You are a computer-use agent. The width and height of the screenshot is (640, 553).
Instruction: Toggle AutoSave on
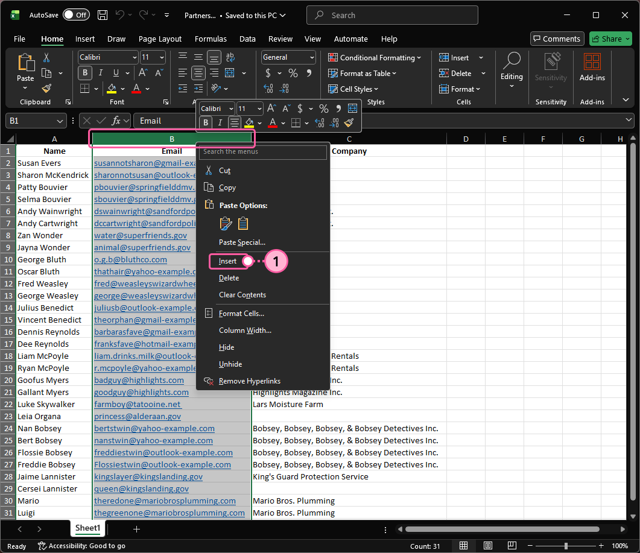75,14
